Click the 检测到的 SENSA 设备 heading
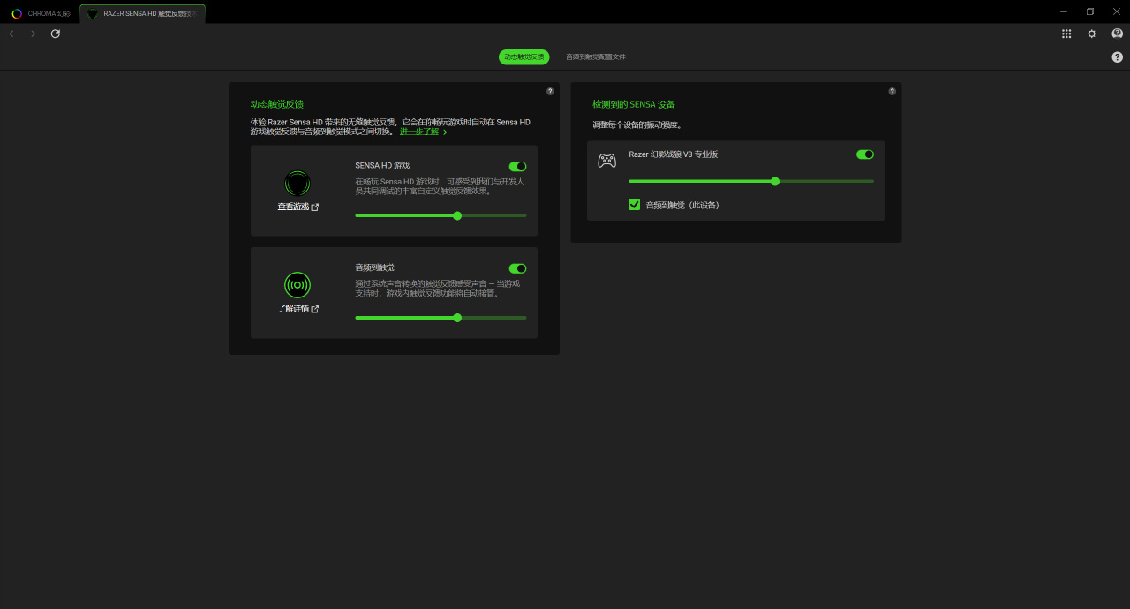 (633, 104)
